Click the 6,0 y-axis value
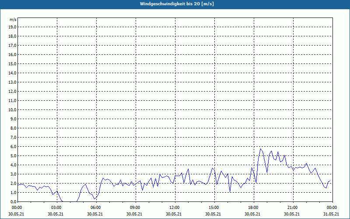The width and height of the screenshot is (350, 219). 13,147
